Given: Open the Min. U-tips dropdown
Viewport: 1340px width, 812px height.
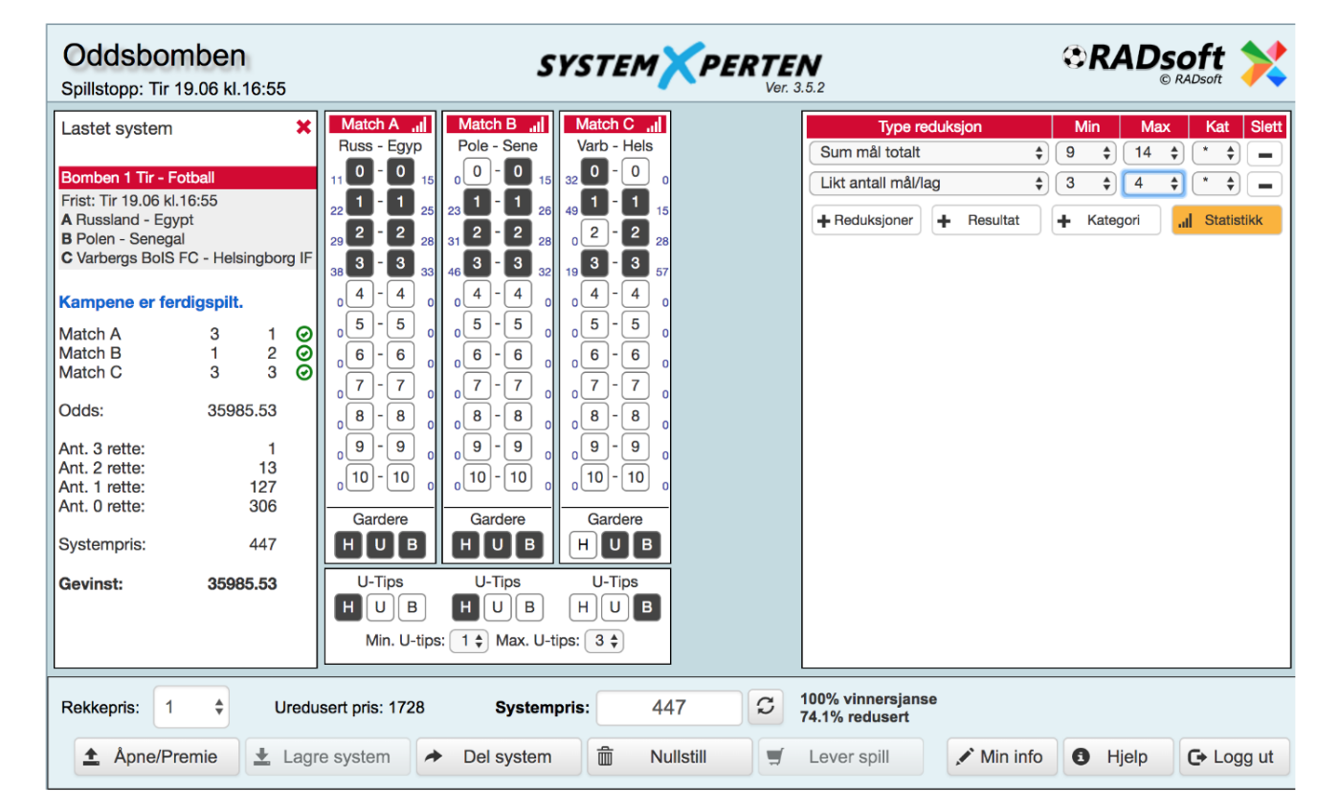Looking at the screenshot, I should point(469,642).
